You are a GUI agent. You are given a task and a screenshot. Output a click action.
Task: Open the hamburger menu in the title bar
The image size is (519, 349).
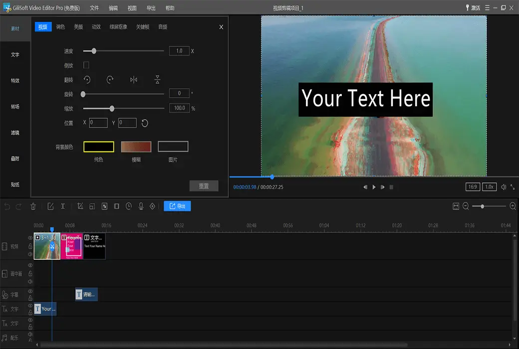487,7
